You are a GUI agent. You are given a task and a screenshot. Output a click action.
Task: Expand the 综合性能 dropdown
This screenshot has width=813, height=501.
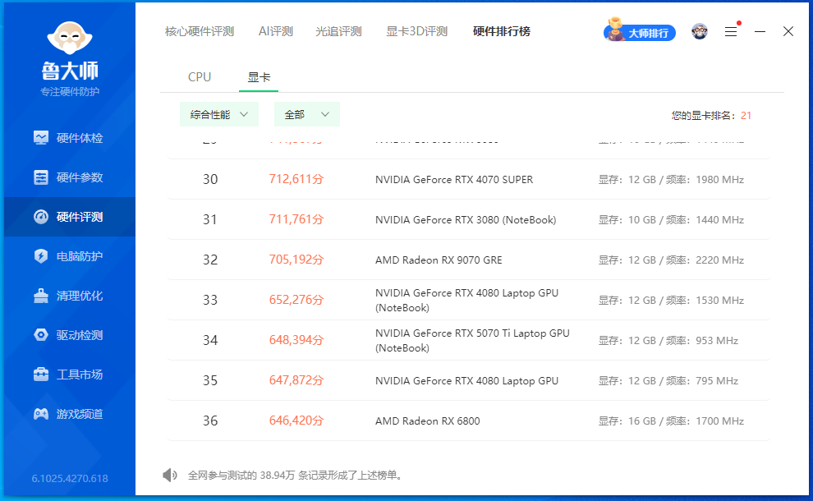[x=218, y=115]
